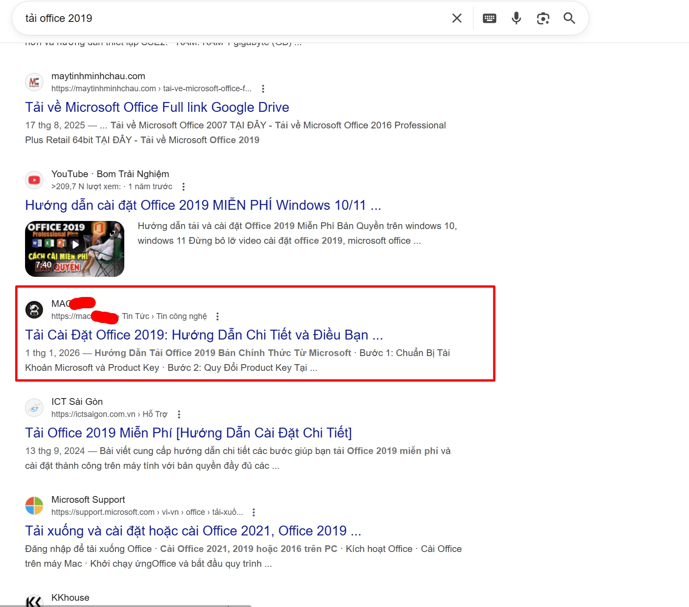Screen dimensions: 689x607
Task: Open "Tải về Microsoft Office Full link Google Drive"
Action: tap(157, 107)
